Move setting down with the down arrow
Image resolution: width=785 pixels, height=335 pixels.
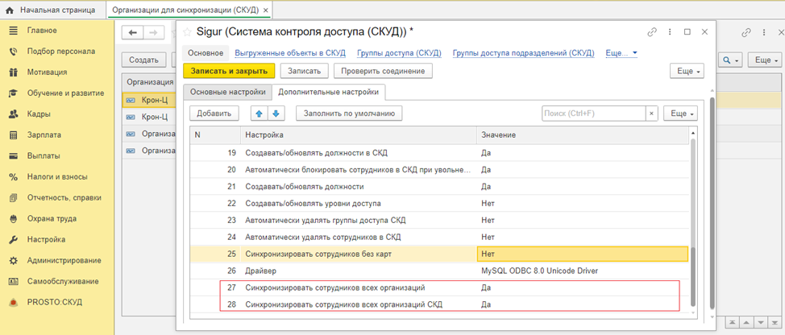[x=276, y=114]
